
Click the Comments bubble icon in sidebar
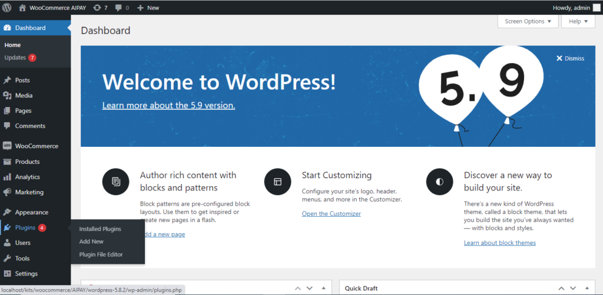pos(7,126)
